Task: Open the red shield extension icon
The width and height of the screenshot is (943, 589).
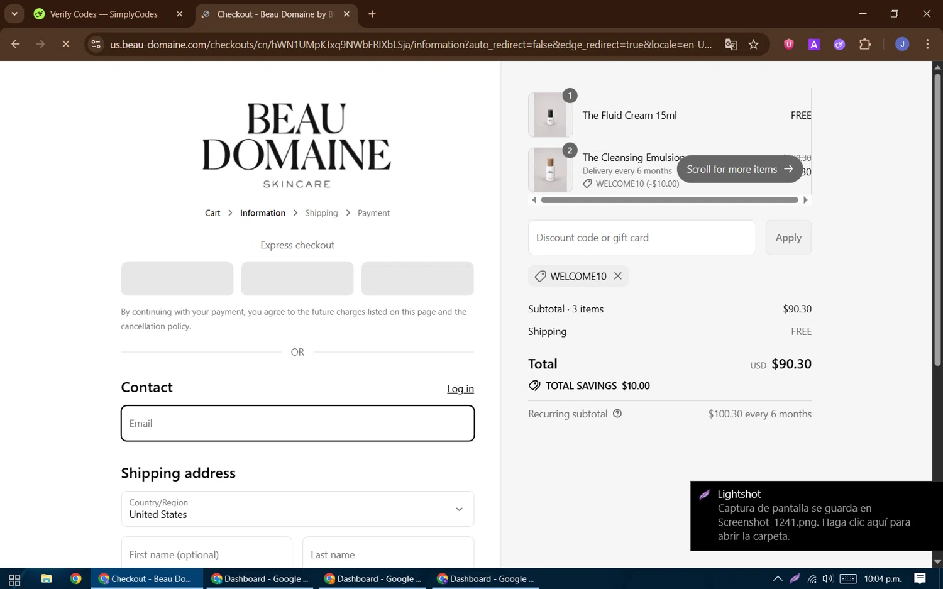Action: [788, 44]
